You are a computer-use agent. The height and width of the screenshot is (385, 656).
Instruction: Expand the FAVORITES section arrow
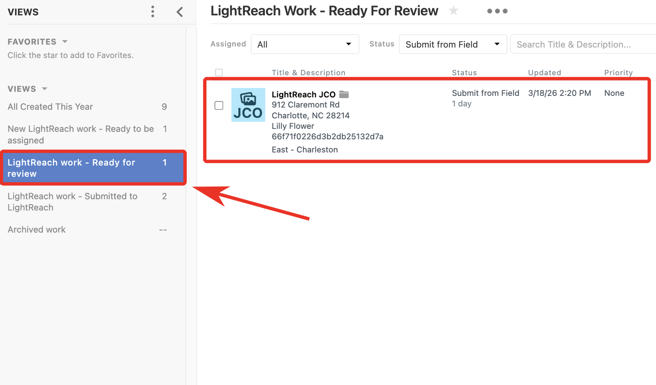[65, 42]
